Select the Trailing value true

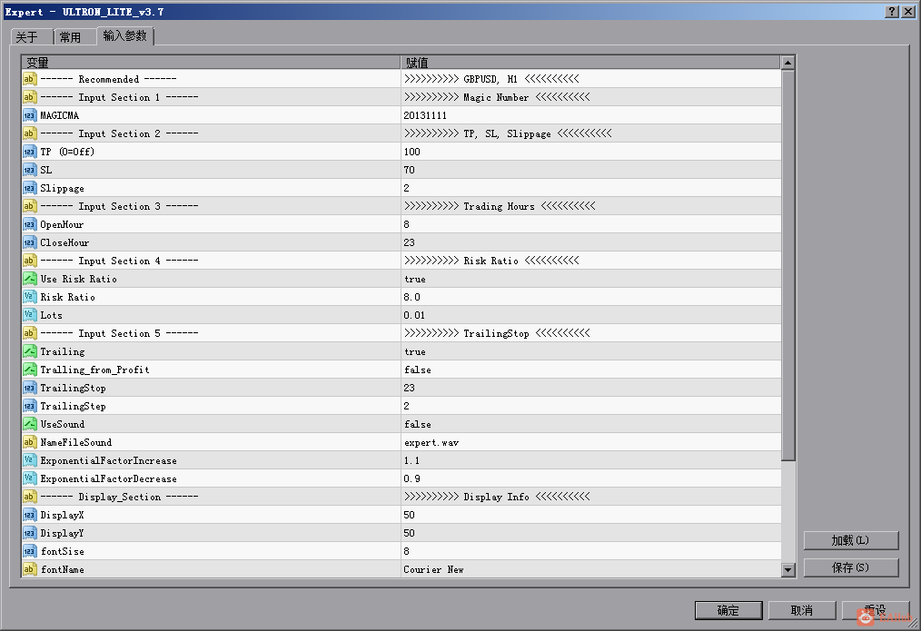tap(415, 352)
